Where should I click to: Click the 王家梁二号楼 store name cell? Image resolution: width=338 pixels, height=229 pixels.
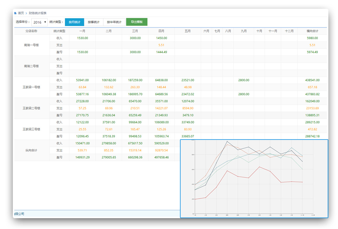[32, 108]
